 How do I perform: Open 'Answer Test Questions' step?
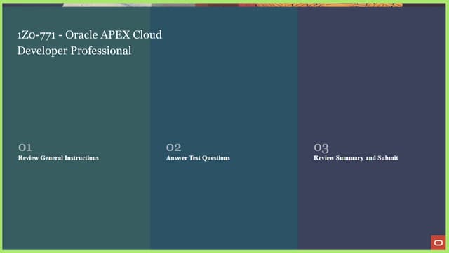[198, 157]
